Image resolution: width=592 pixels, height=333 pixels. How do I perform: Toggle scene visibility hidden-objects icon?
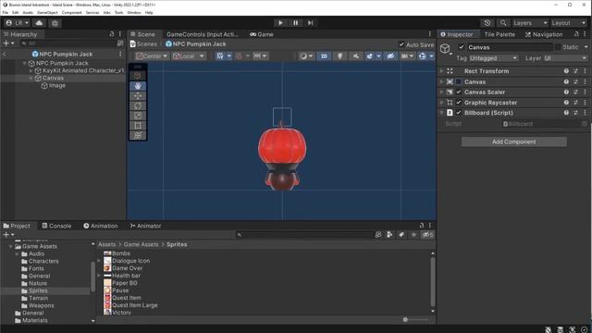click(x=390, y=55)
